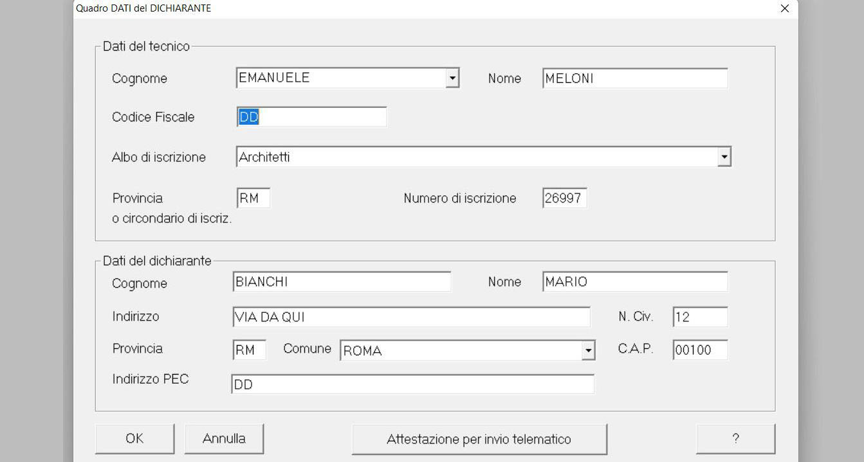Focus the declarant Nome field MARIO
The height and width of the screenshot is (462, 864).
click(634, 282)
